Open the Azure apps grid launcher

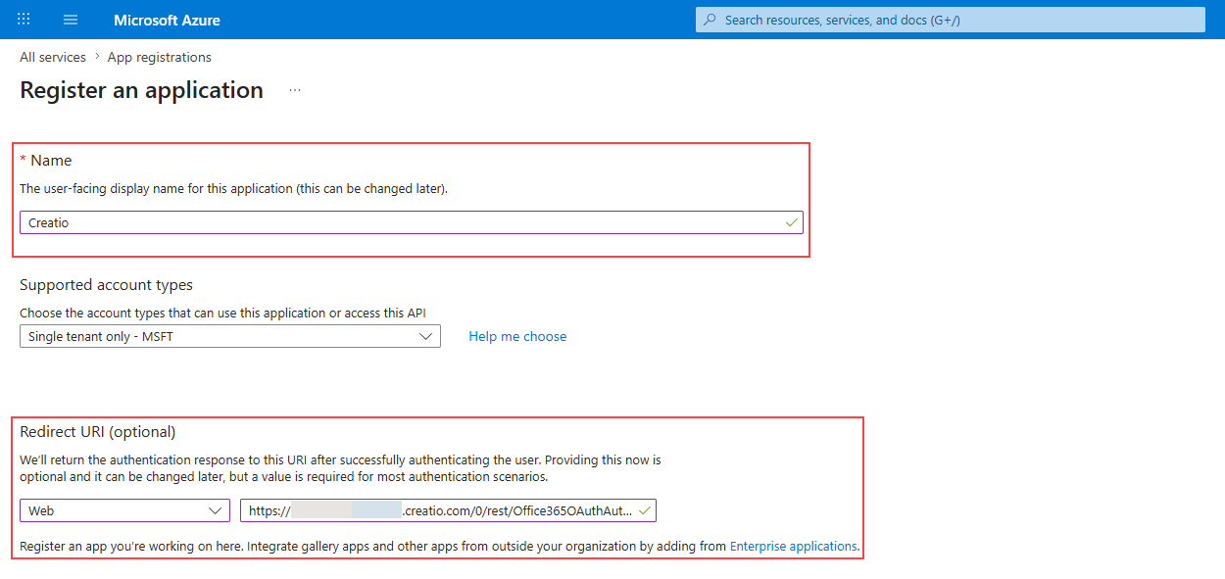coord(24,20)
